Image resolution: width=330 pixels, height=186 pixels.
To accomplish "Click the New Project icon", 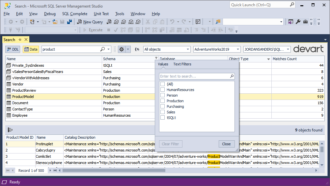I will [32, 22].
